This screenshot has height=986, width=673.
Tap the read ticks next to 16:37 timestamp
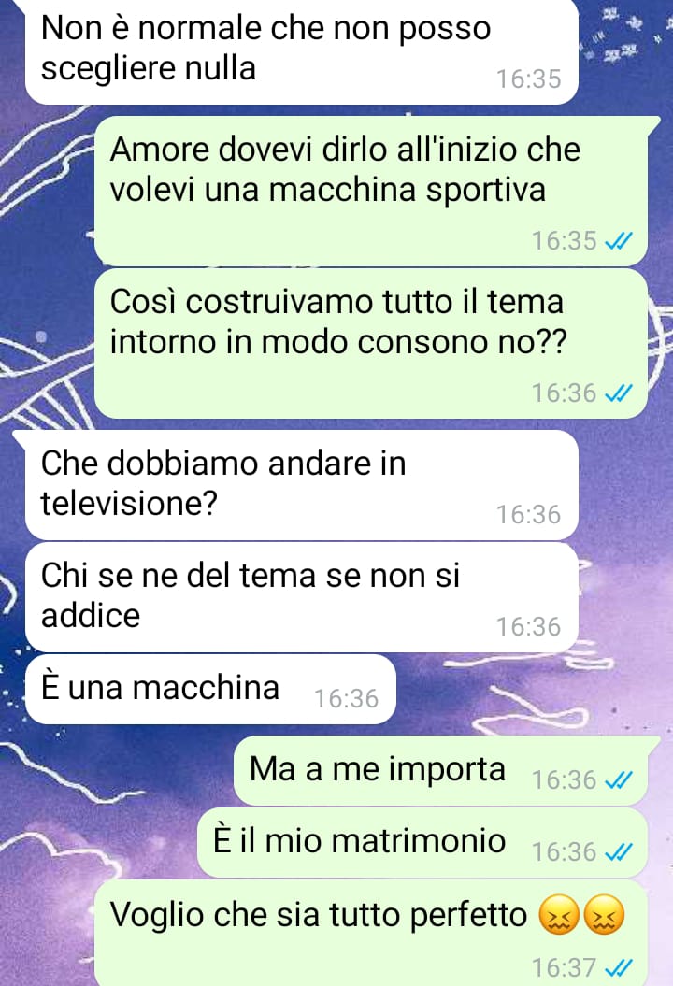(618, 967)
